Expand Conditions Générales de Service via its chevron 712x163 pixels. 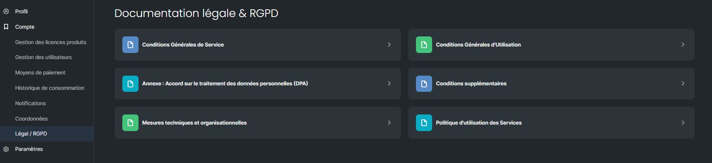point(389,44)
